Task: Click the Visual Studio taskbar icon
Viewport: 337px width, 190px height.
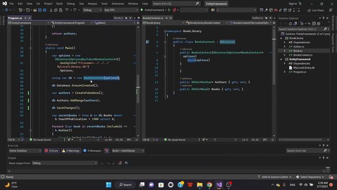Action: (x=219, y=185)
